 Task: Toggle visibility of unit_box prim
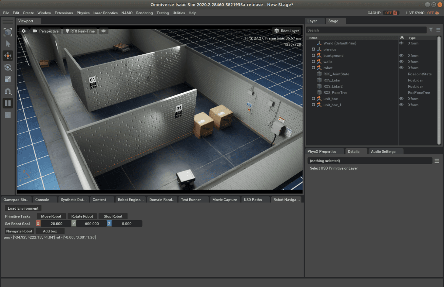click(402, 99)
